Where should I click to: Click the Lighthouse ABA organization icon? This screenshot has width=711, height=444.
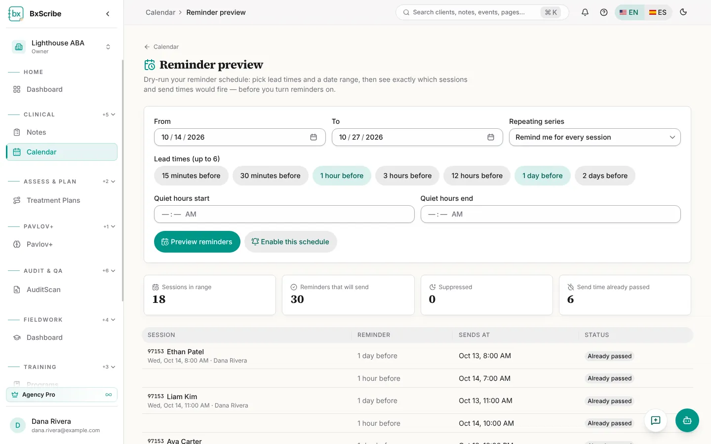(19, 47)
